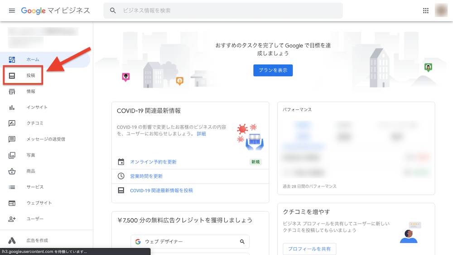453x255 pixels.
Task: Click the green map pin avatar
Action: (x=428, y=68)
